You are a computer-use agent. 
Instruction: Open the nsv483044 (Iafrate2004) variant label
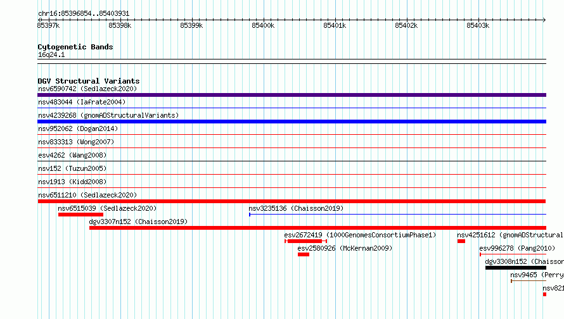(82, 102)
